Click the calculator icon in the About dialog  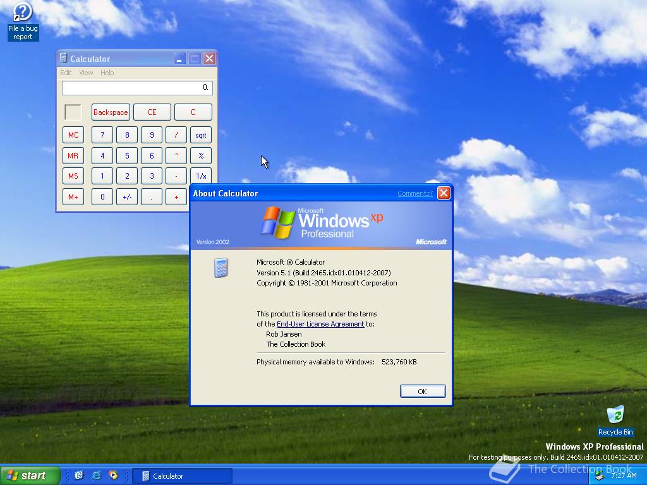click(x=221, y=268)
